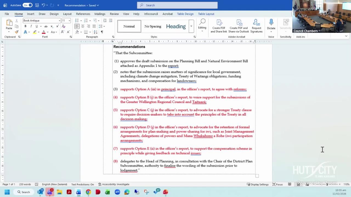Click the Search box in the title bar
The width and height of the screenshot is (351, 197).
(x=177, y=5)
